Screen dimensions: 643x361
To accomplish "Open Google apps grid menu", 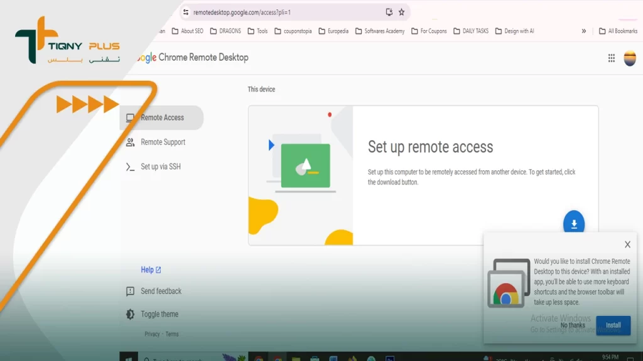I will point(612,58).
